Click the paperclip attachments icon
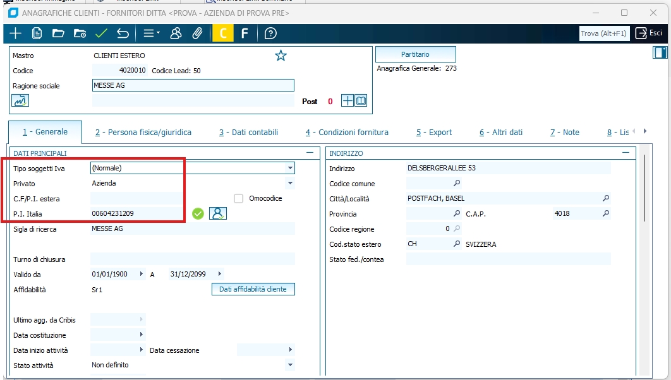This screenshot has height=380, width=671. tap(198, 33)
